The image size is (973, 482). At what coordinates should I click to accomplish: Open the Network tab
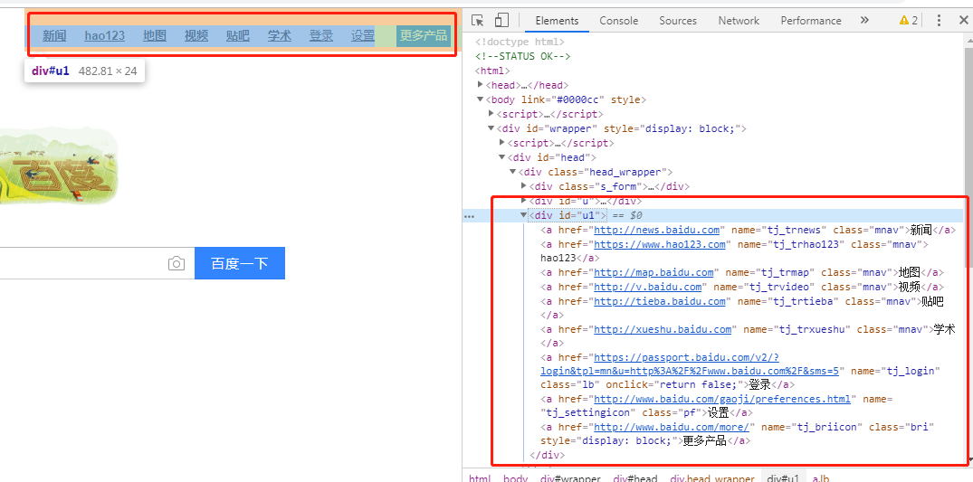[739, 21]
